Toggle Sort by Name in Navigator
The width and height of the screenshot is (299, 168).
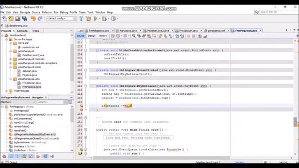(45, 156)
